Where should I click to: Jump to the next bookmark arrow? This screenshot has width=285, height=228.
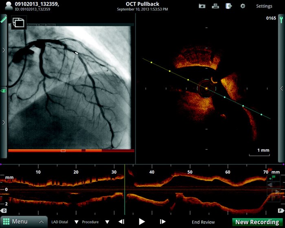[x=277, y=192]
